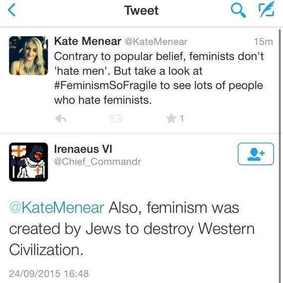Tap the Tweet title in the header

pos(141,10)
